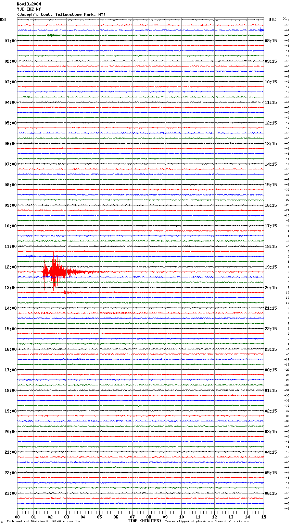Image resolution: width=291 pixels, height=526 pixels.
Task: Click the 15:15 UTC time label
Action: click(x=271, y=185)
